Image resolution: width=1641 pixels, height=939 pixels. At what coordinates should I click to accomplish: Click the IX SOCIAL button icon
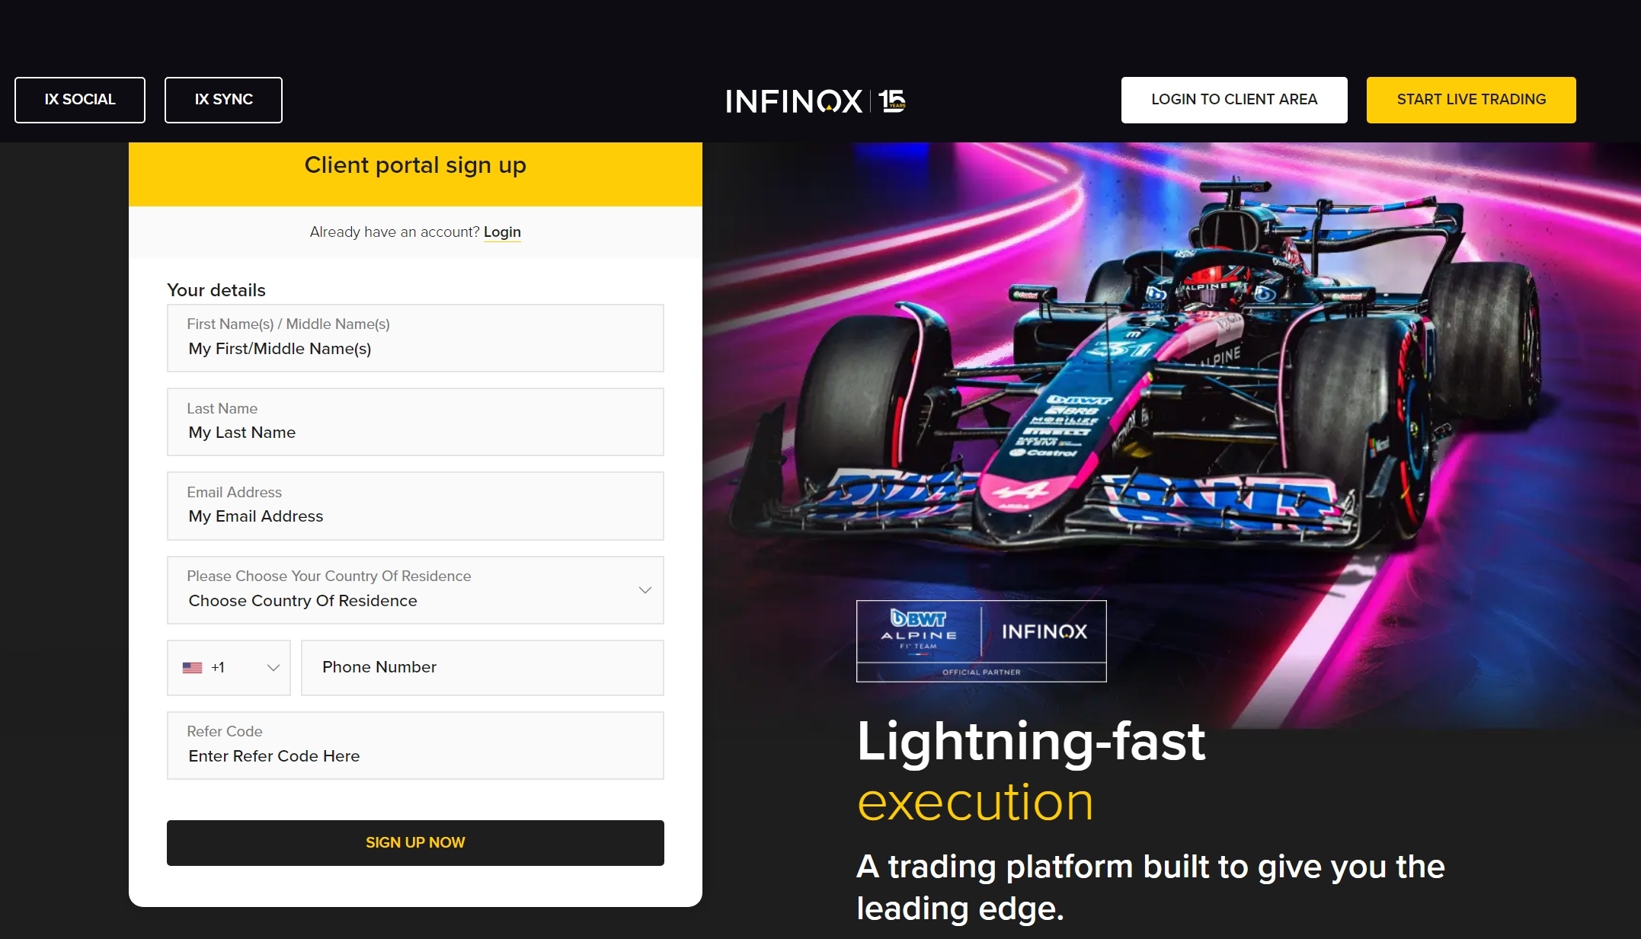[79, 99]
